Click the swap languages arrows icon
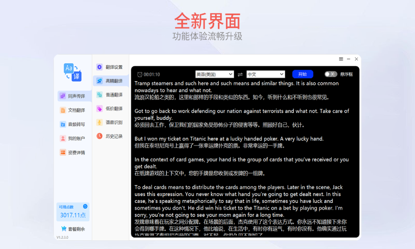This screenshot has width=415, height=249. [240, 74]
